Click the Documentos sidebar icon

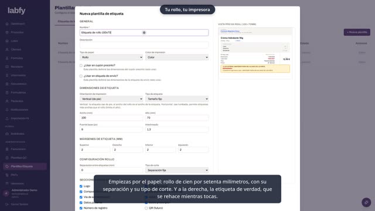click(7, 84)
